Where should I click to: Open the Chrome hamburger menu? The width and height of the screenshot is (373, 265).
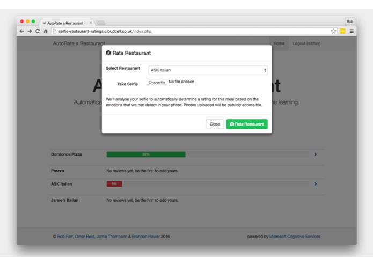pyautogui.click(x=352, y=31)
